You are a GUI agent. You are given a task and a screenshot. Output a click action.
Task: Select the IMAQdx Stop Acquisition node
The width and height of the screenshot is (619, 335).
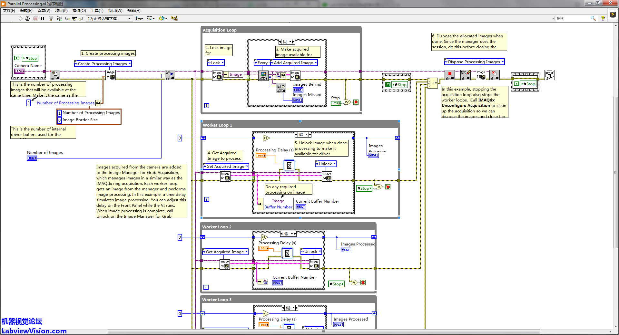tap(449, 75)
